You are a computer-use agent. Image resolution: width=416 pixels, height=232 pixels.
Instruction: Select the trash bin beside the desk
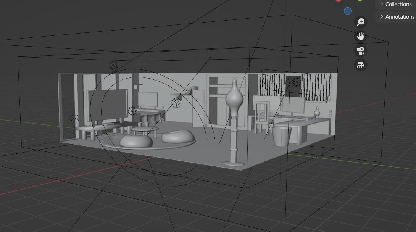[282, 136]
